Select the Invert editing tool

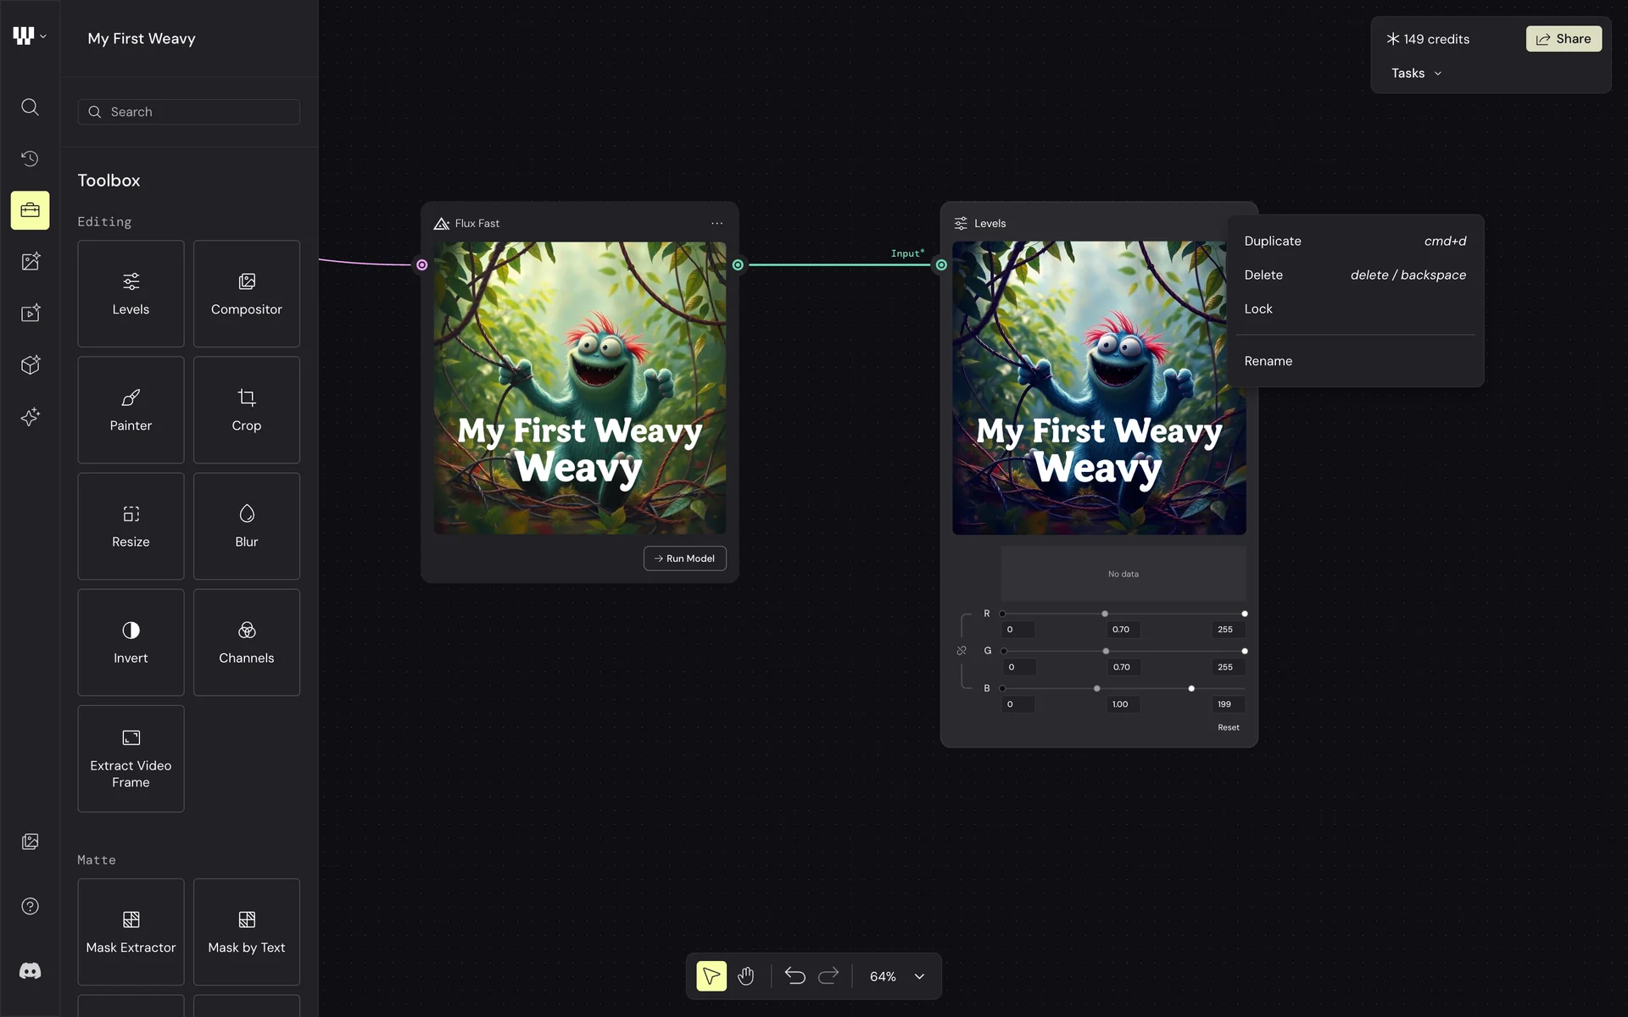tap(131, 642)
